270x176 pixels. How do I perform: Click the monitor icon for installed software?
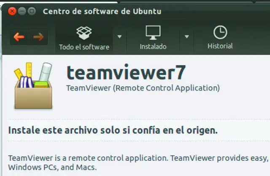(x=153, y=33)
